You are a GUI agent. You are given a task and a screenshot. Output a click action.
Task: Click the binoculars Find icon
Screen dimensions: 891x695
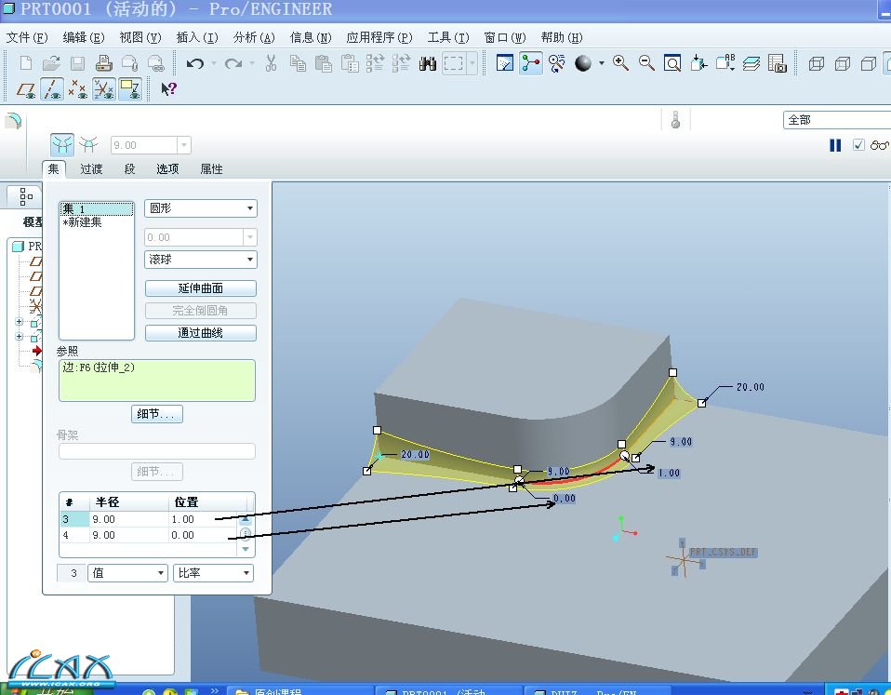pyautogui.click(x=428, y=63)
